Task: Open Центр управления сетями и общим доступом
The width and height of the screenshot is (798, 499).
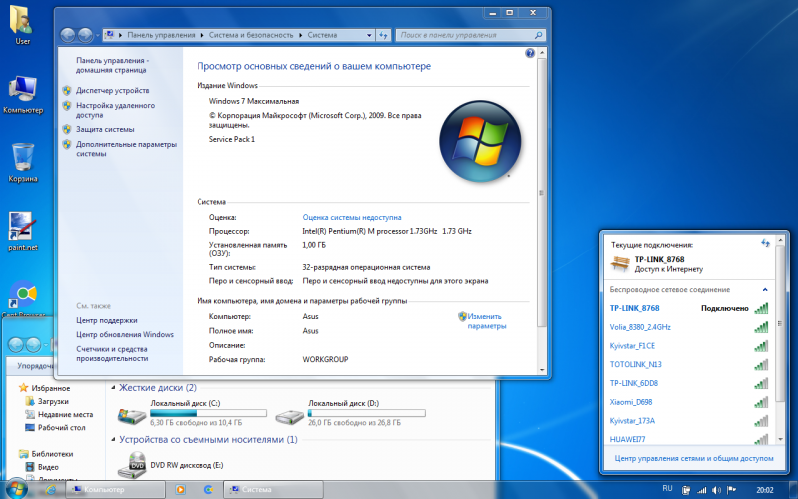Action: [693, 459]
